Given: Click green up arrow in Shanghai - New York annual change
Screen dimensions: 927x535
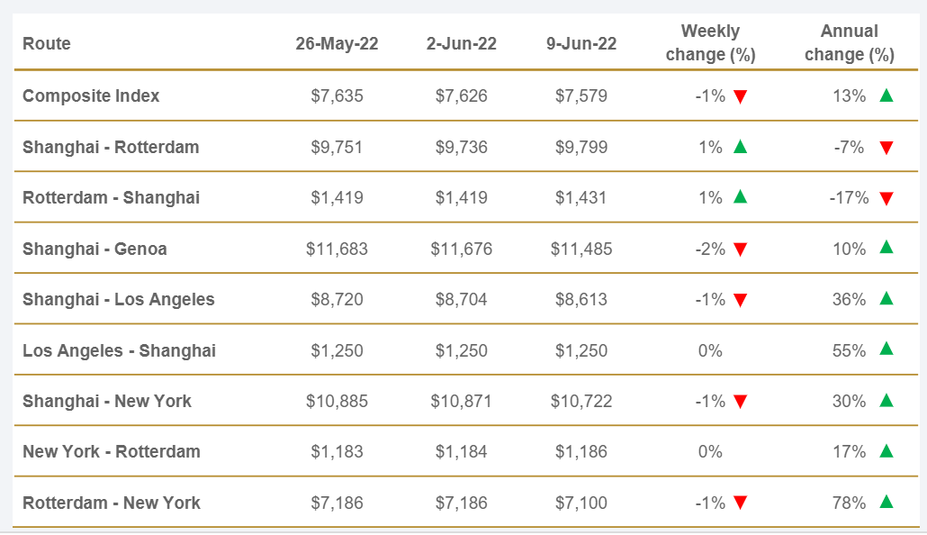Looking at the screenshot, I should click(886, 400).
